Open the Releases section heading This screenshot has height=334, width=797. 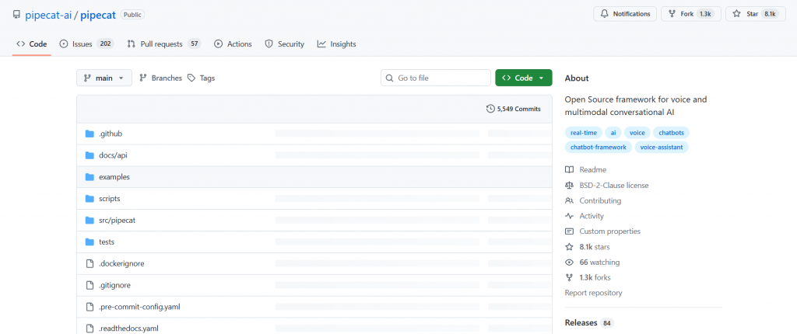click(x=581, y=323)
